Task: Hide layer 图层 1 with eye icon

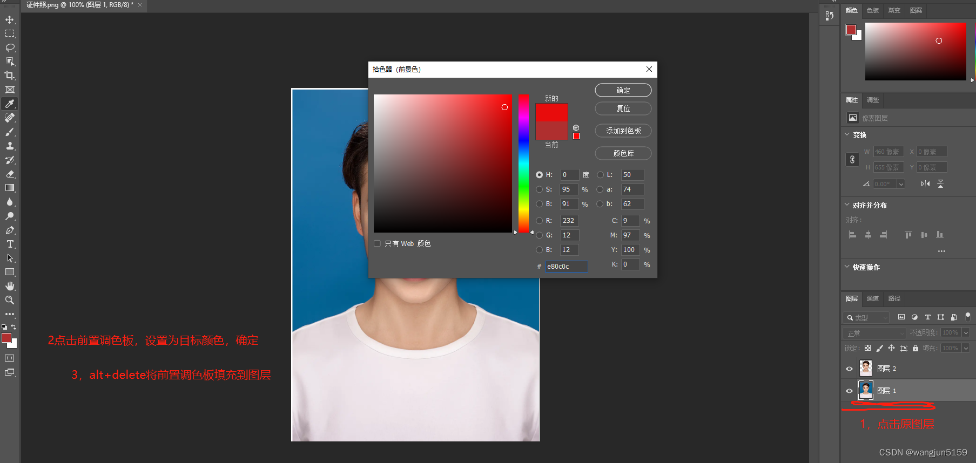Action: point(849,391)
